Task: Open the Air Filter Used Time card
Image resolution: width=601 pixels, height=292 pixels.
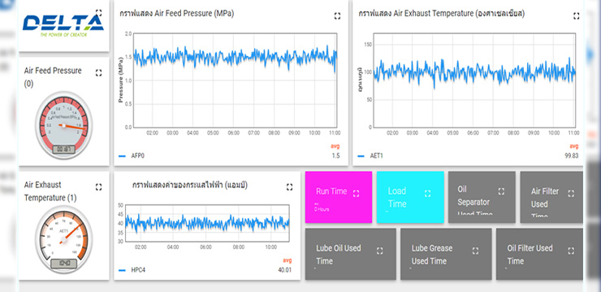Action: point(551,197)
